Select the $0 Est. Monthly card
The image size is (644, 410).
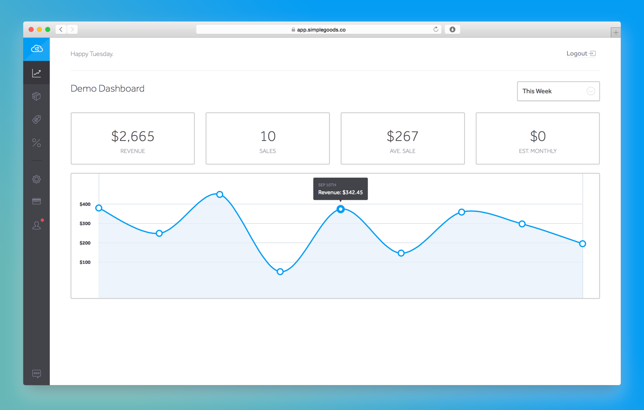click(537, 138)
